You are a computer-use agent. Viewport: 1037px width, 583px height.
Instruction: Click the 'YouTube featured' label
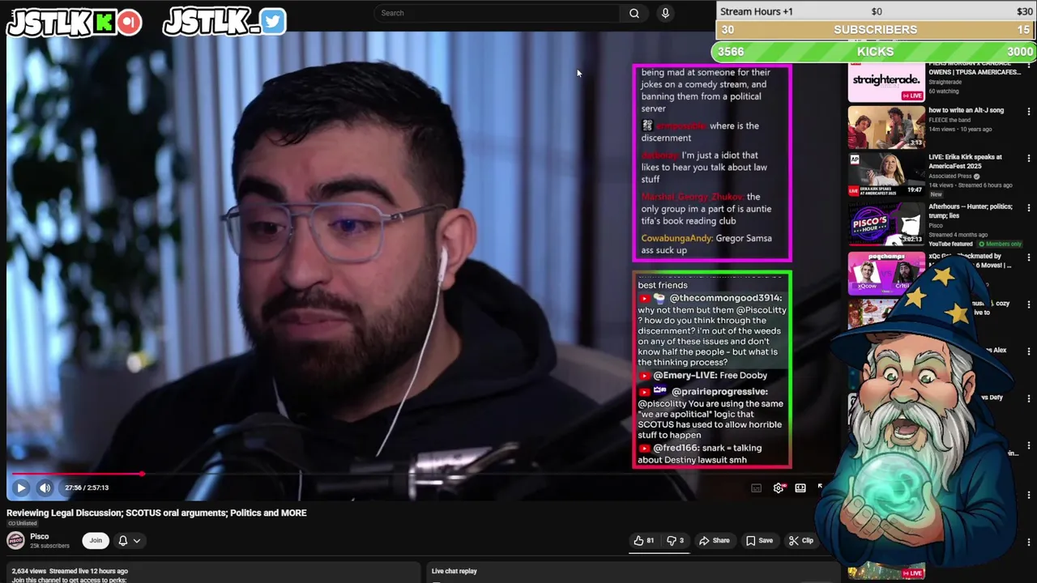pyautogui.click(x=950, y=244)
